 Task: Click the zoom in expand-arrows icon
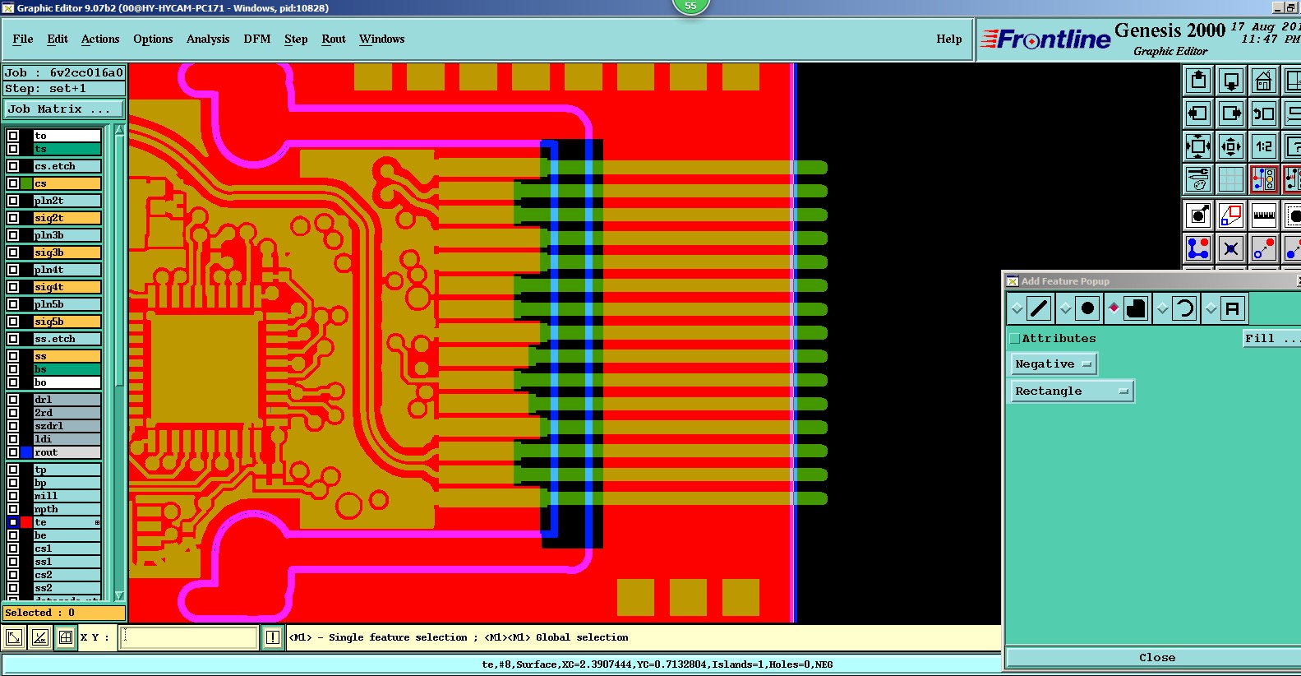1198,147
